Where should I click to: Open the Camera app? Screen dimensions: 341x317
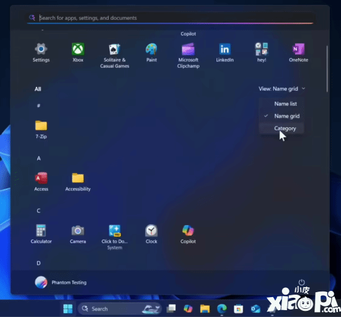click(78, 234)
